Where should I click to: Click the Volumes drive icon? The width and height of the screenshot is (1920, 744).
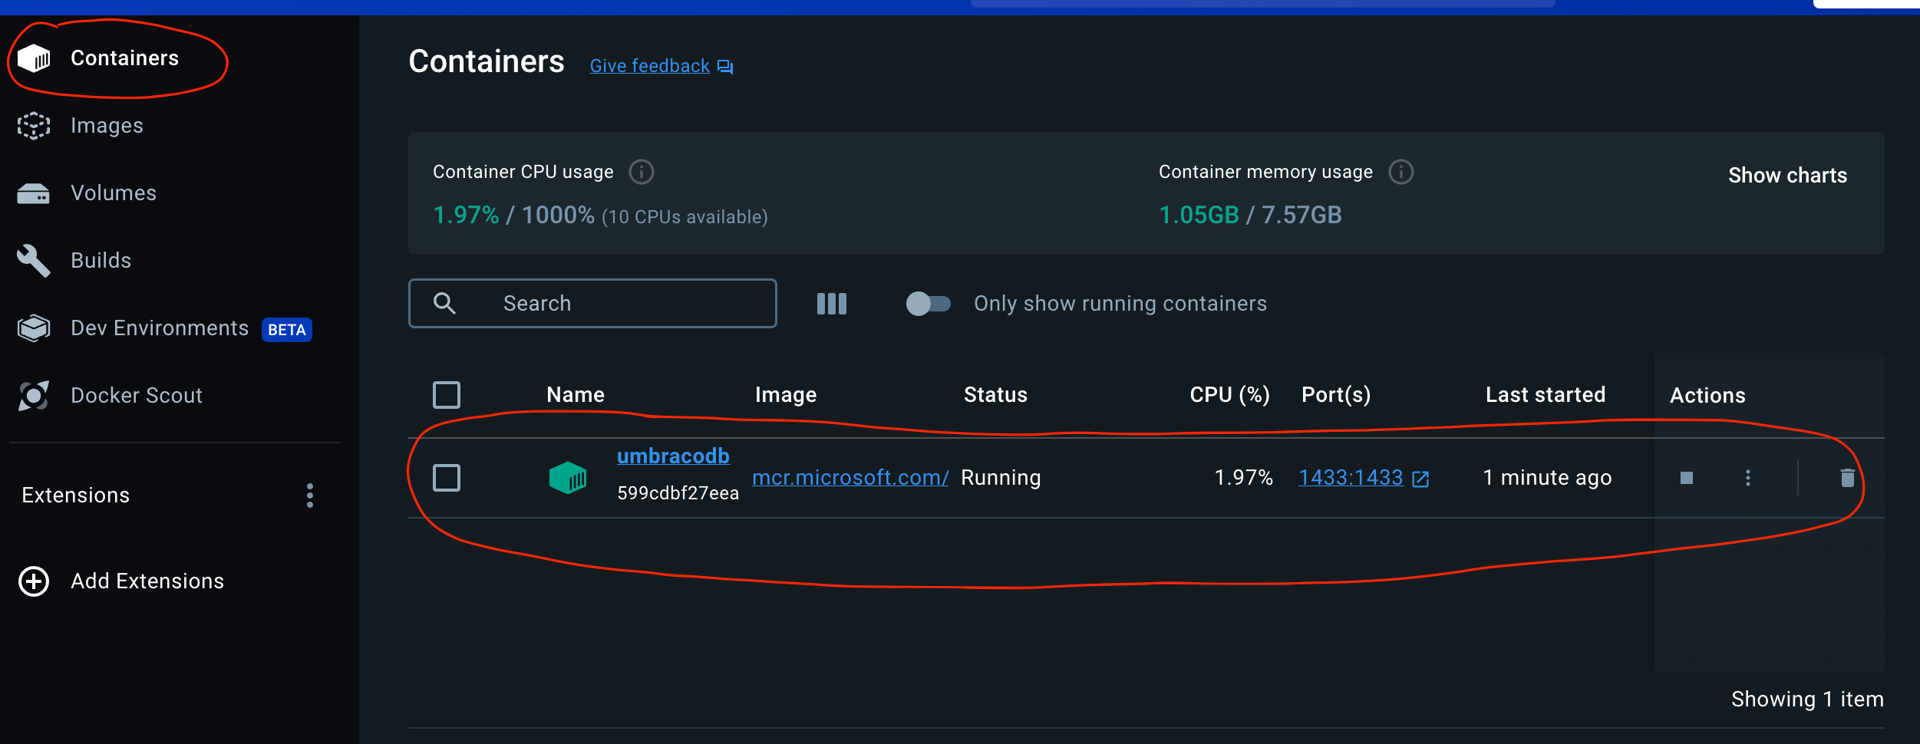click(34, 193)
